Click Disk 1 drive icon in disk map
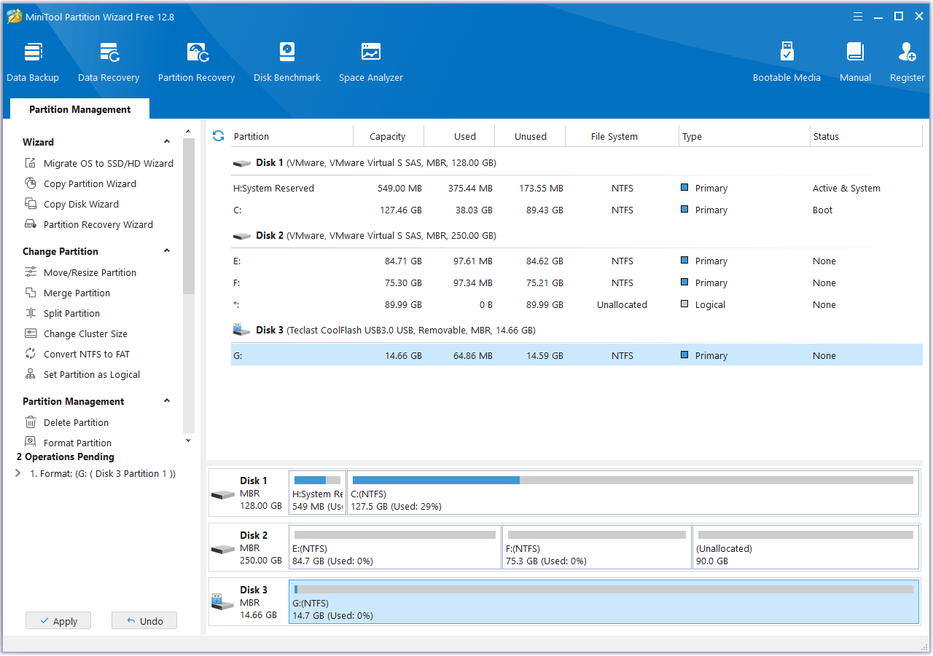933x656 pixels. click(222, 494)
